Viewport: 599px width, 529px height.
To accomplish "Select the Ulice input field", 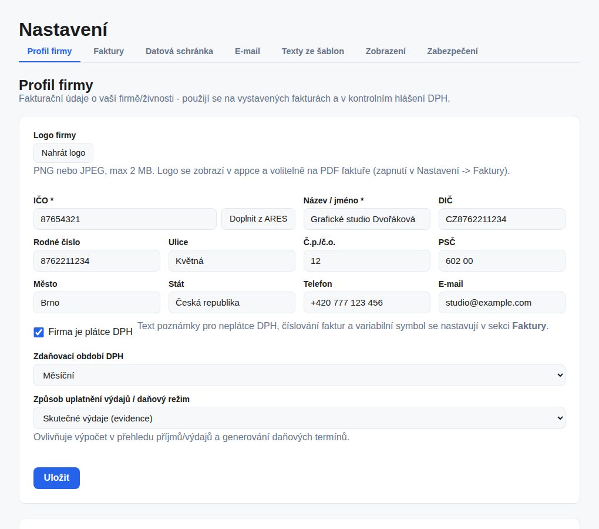I will [232, 260].
